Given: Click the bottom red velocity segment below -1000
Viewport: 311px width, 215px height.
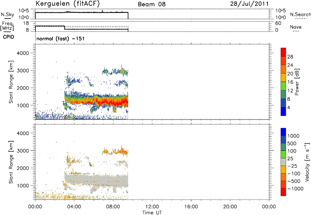Looking at the screenshot, I should pos(283,192).
